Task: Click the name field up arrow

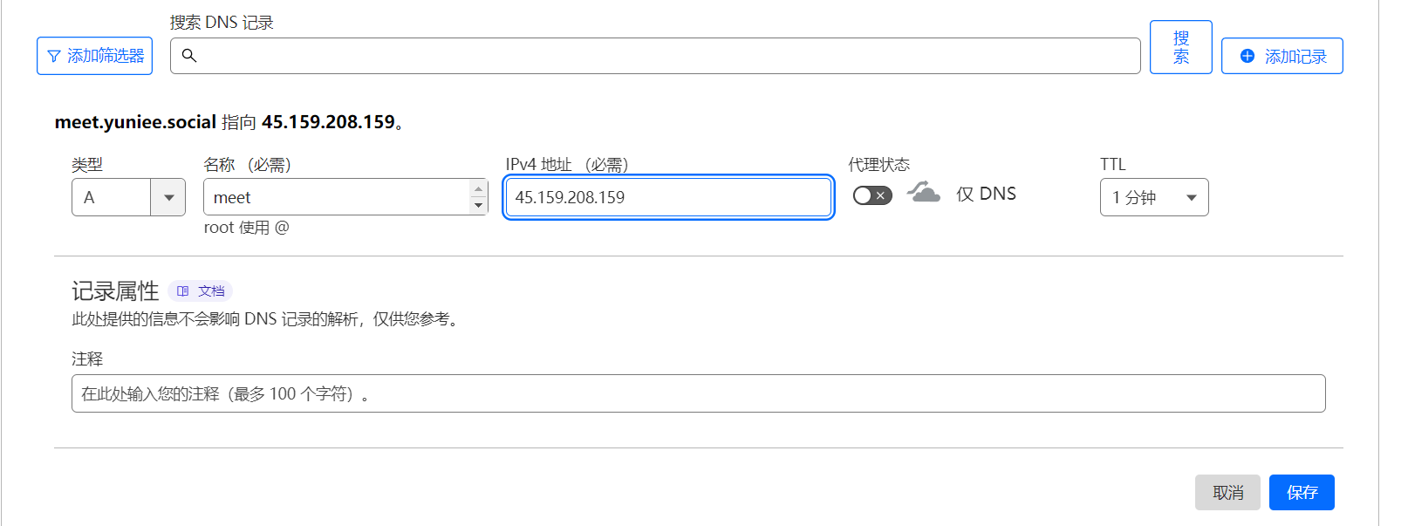Action: pyautogui.click(x=478, y=188)
